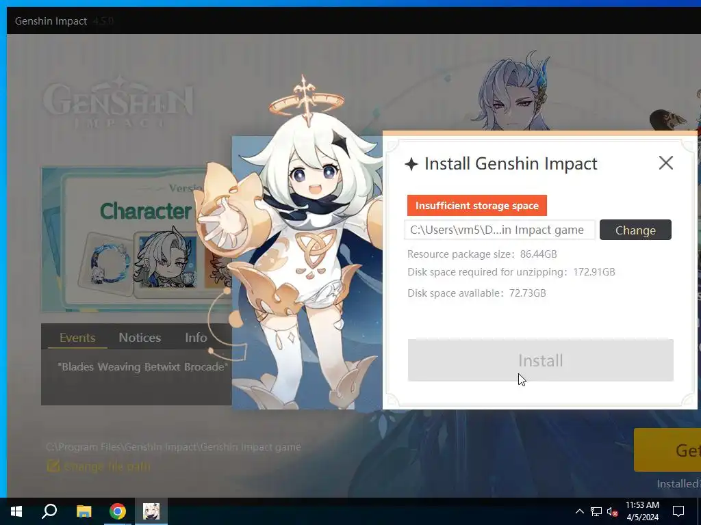
Task: Click the network status tray icon
Action: (596, 511)
